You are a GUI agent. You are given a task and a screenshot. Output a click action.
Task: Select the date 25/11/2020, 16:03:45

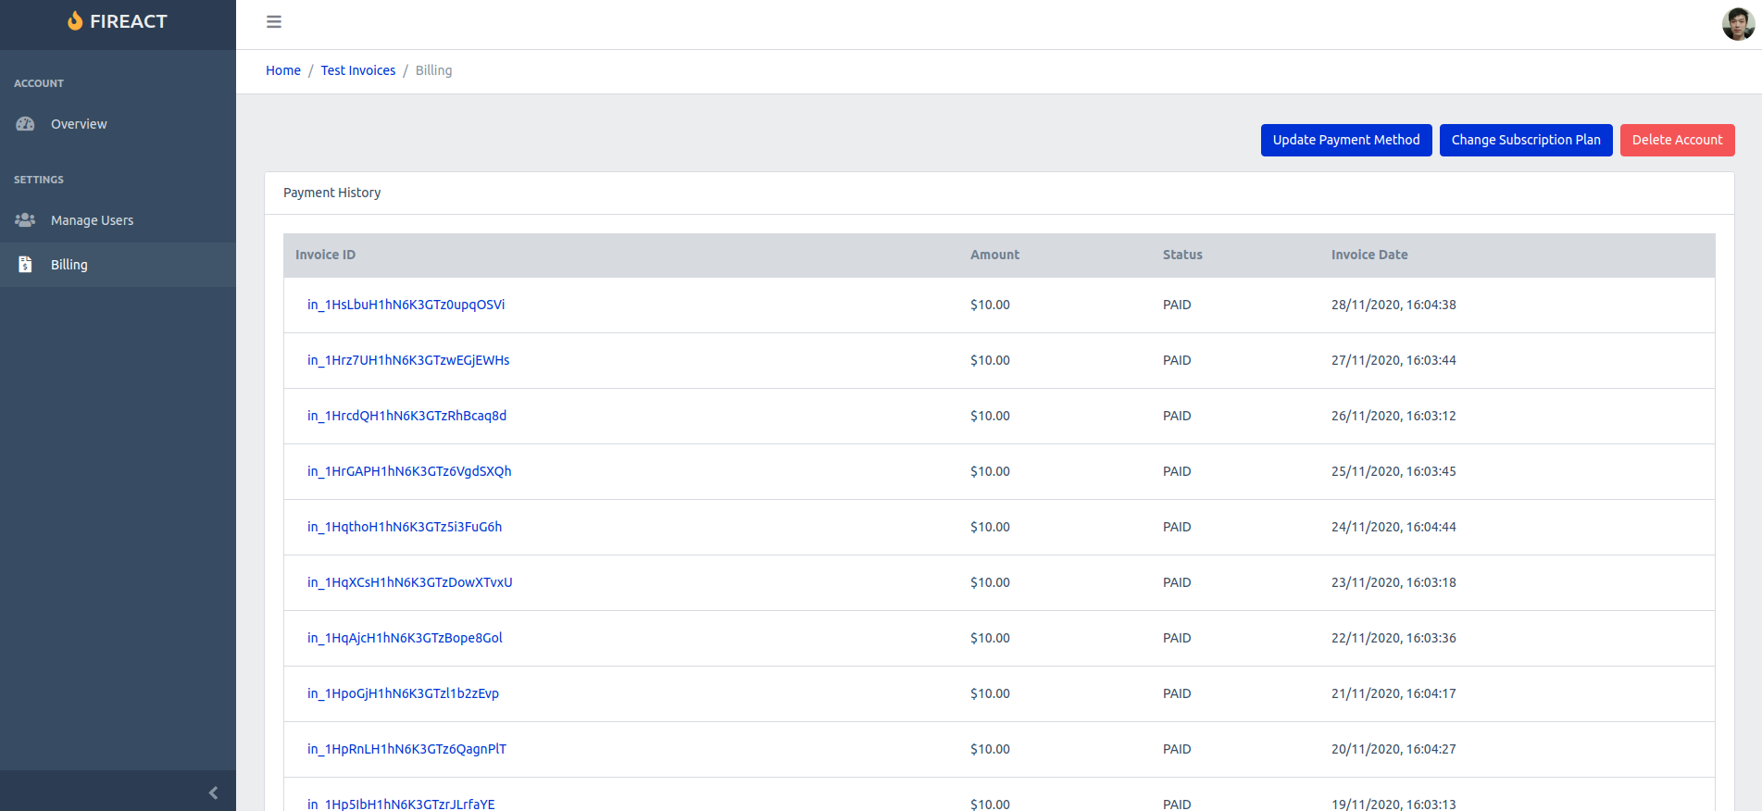[x=1393, y=471]
